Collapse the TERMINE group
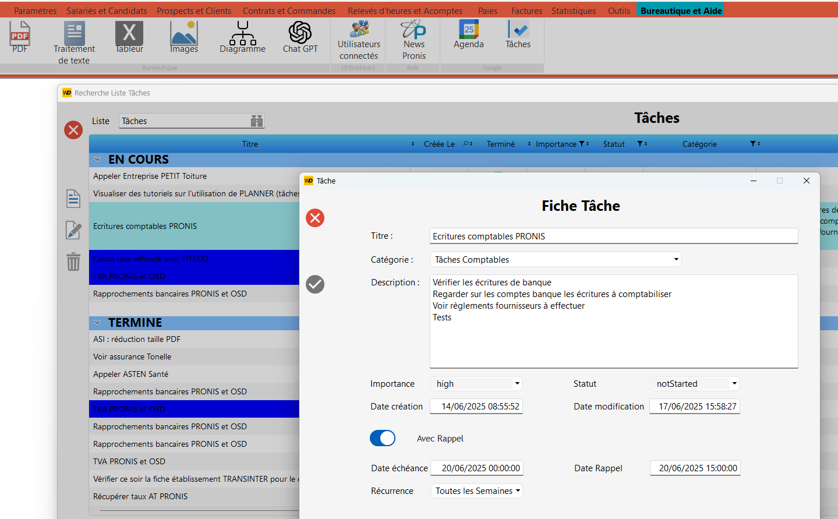The height and width of the screenshot is (519, 838). (97, 323)
